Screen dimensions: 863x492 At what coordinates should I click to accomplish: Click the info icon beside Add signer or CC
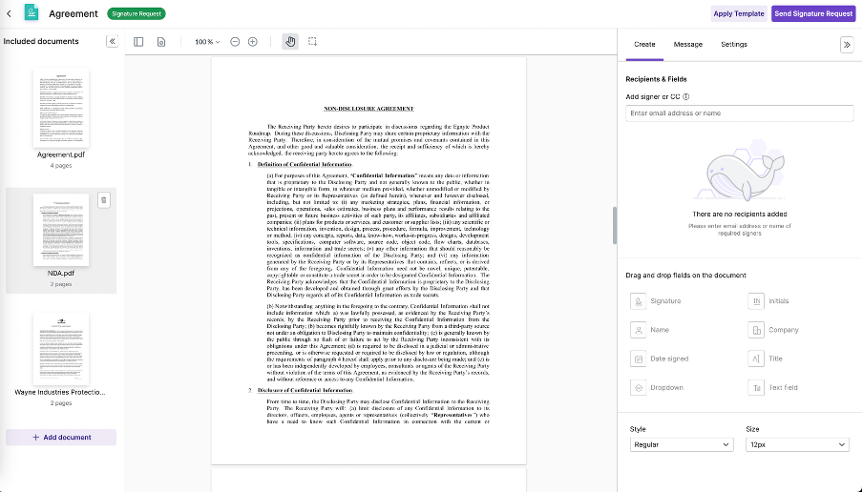(685, 96)
